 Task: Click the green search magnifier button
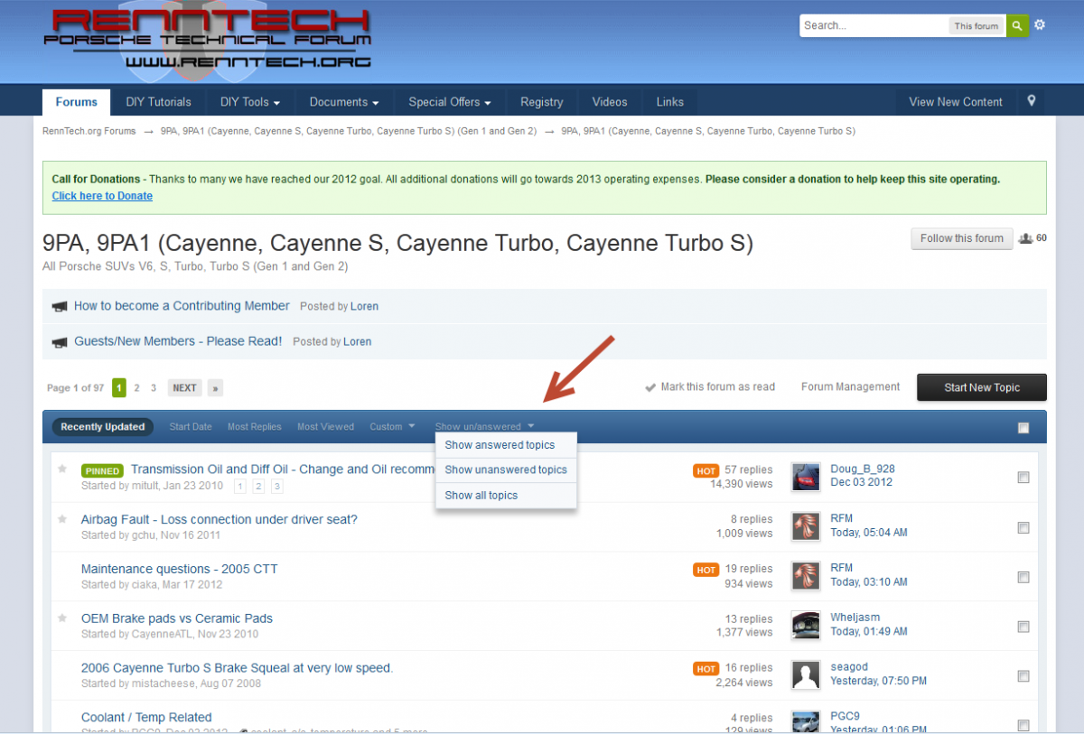(1017, 25)
